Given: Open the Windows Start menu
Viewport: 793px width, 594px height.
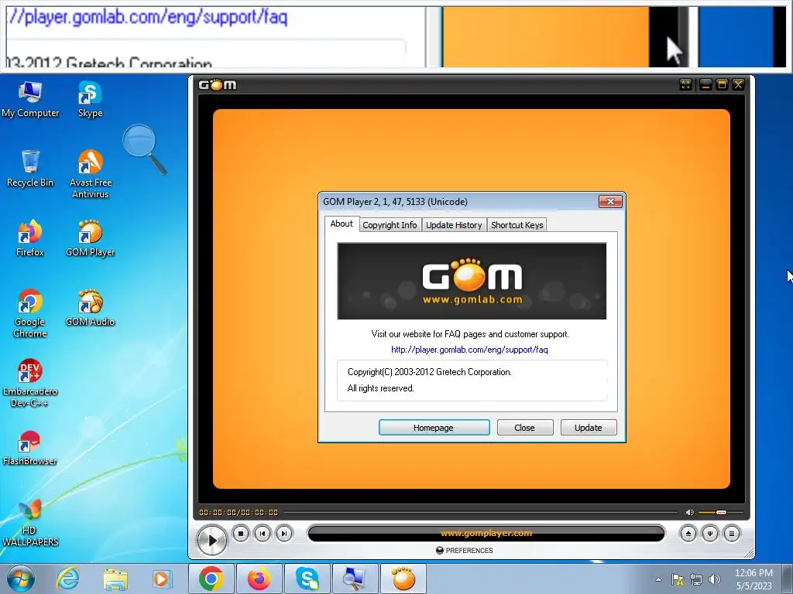Looking at the screenshot, I should (21, 579).
